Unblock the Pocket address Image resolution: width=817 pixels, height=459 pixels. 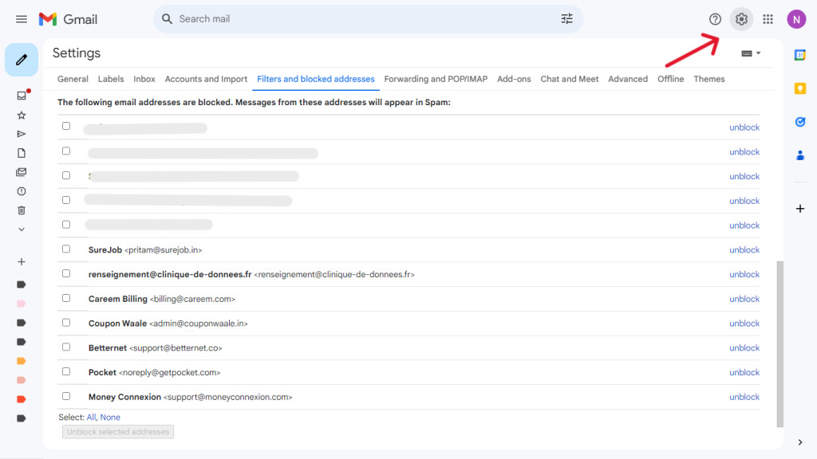(744, 372)
